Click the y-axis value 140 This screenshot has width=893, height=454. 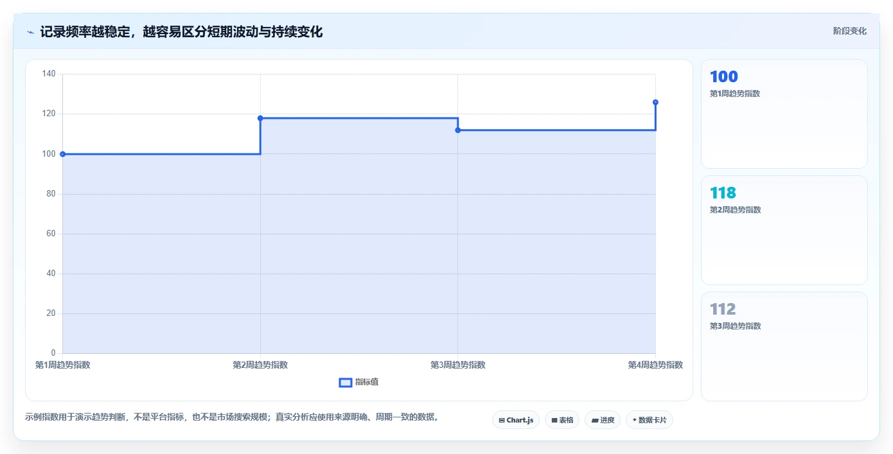(x=49, y=74)
